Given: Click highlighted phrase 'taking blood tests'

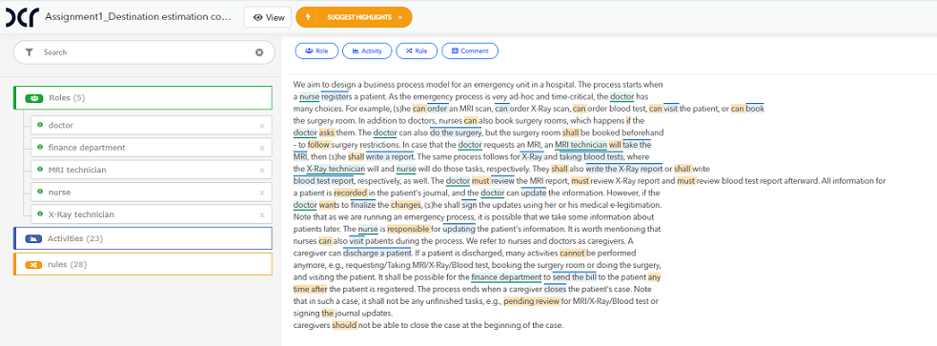Looking at the screenshot, I should coord(592,156).
